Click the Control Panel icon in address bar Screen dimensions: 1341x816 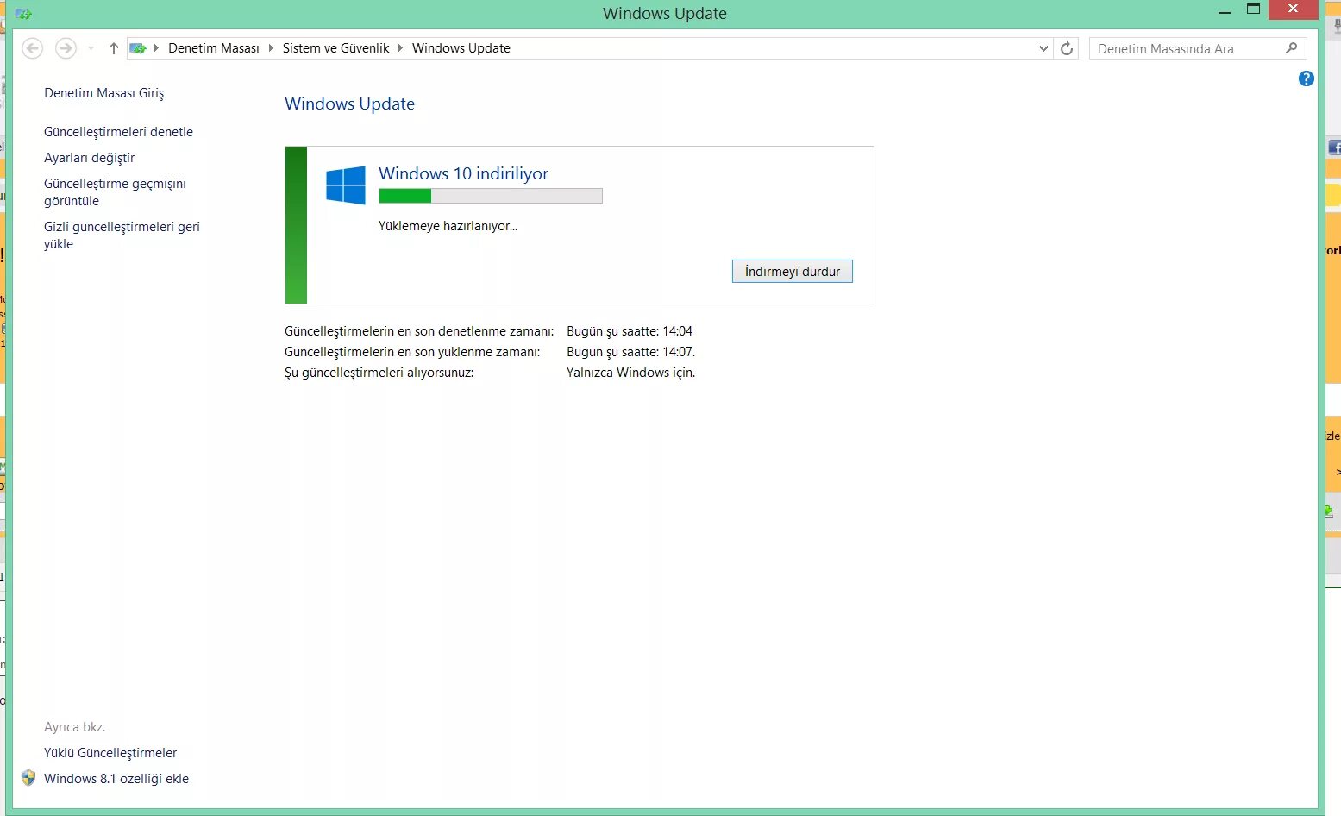[138, 48]
